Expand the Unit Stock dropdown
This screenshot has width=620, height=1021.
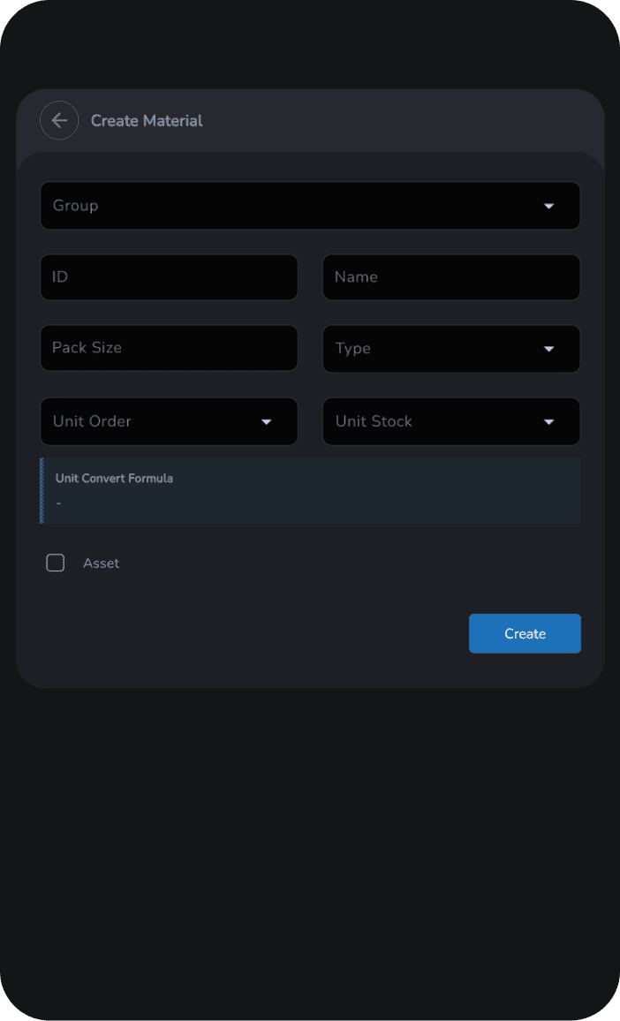(433, 422)
